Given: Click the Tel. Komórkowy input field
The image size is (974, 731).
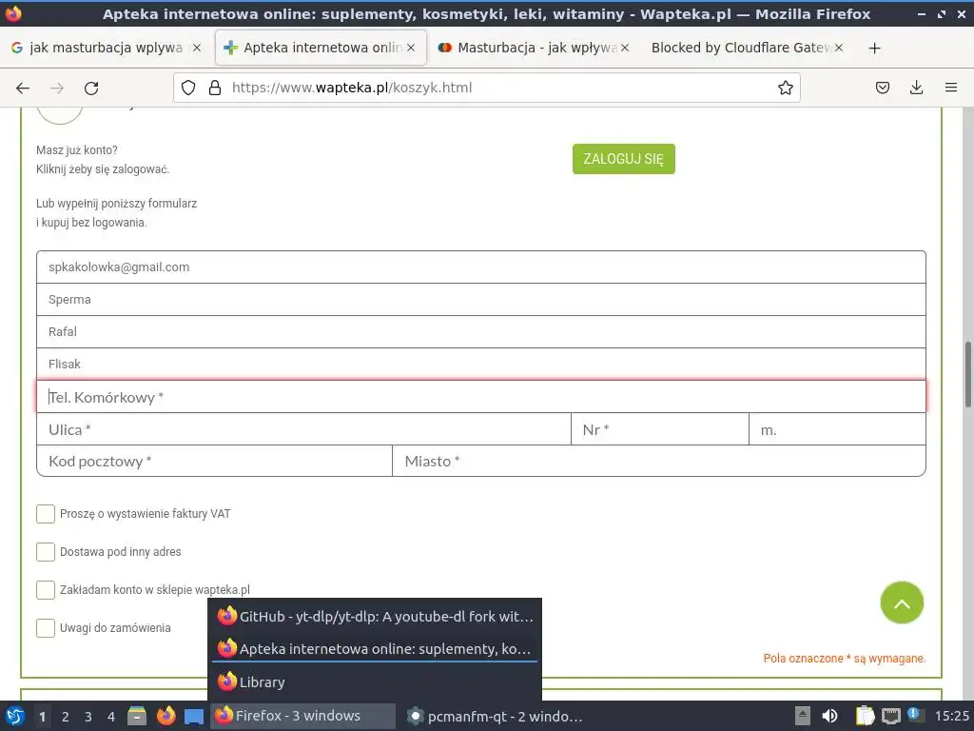Looking at the screenshot, I should coord(481,397).
